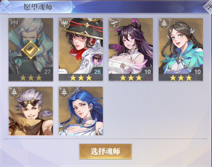Click the 选择魂师 confirm button
This screenshot has width=212, height=167.
105,151
